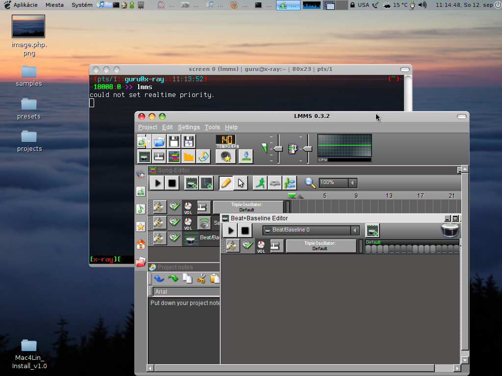Toggle auto-scrolling running-man icon
This screenshot has height=376, width=502.
click(260, 183)
